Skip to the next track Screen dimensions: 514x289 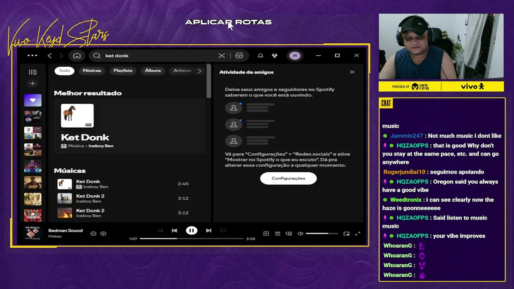coord(208,230)
